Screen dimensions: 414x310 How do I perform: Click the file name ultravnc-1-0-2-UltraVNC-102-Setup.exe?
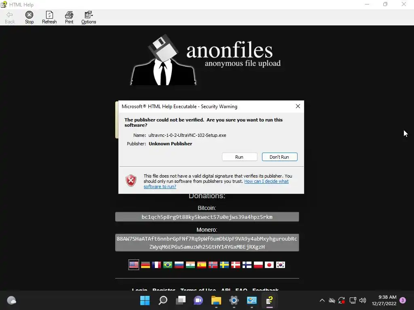[187, 135]
